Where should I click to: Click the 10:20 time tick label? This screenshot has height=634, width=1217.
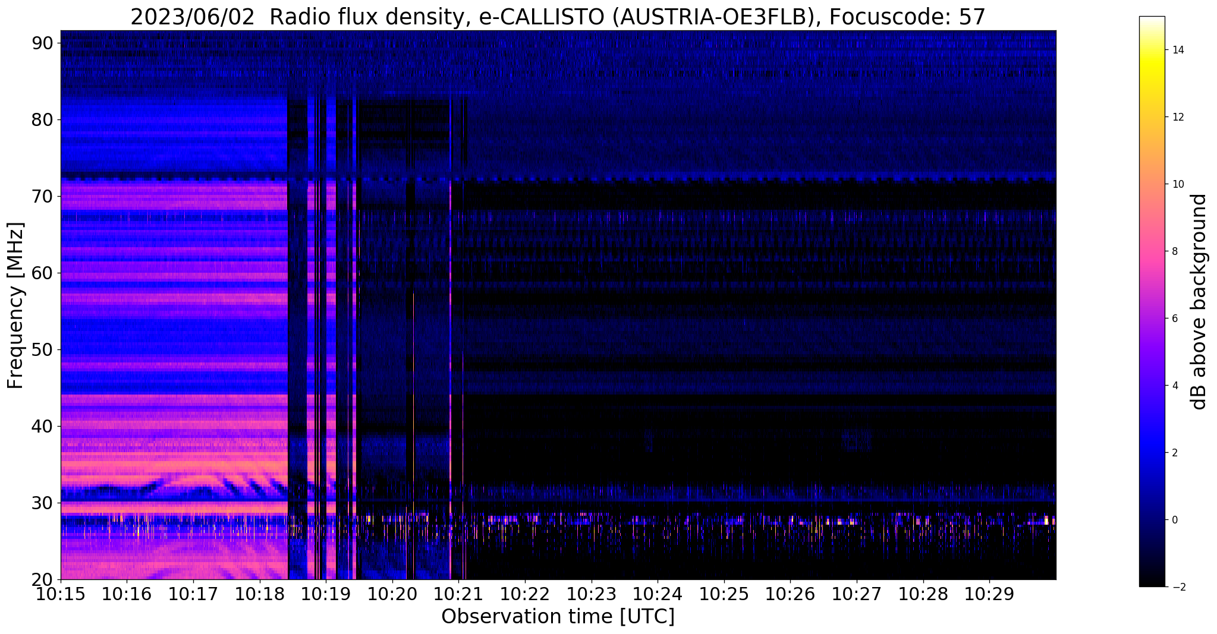(392, 593)
